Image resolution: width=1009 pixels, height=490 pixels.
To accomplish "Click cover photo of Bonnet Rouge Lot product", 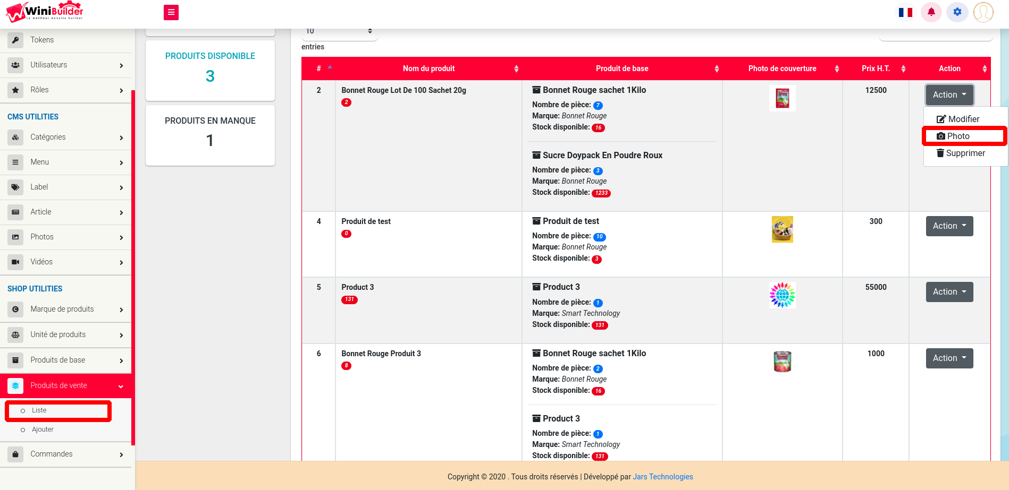I will point(783,98).
